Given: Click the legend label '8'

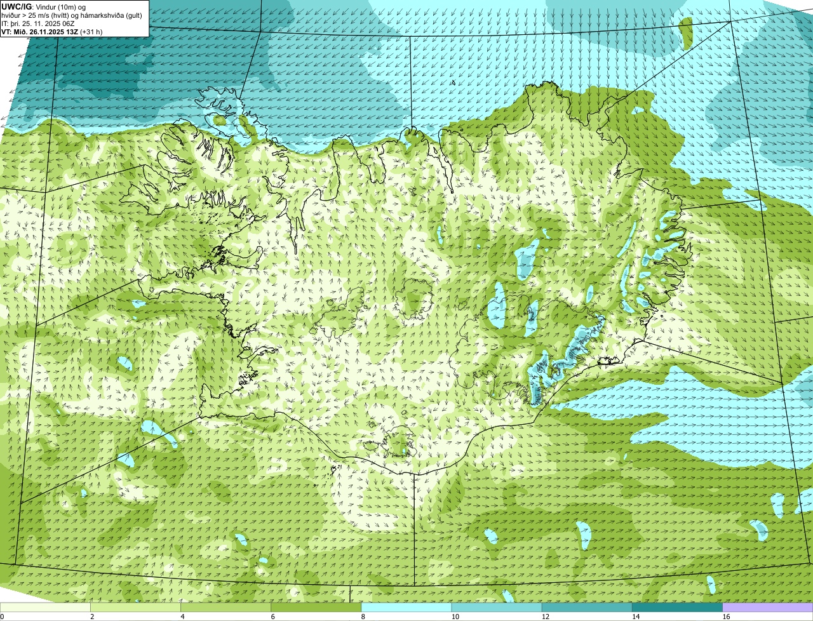Looking at the screenshot, I should (x=363, y=617).
